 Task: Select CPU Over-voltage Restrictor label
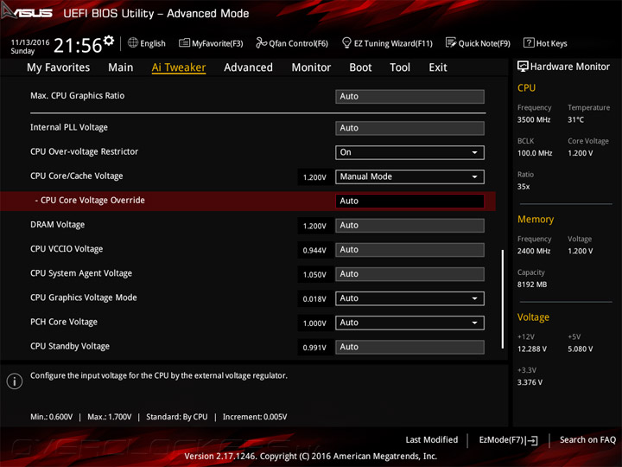pos(84,151)
